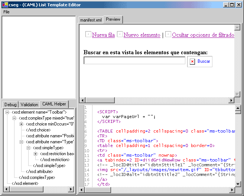Click the Buscar search link
This screenshot has width=244, height=196.
204,61
